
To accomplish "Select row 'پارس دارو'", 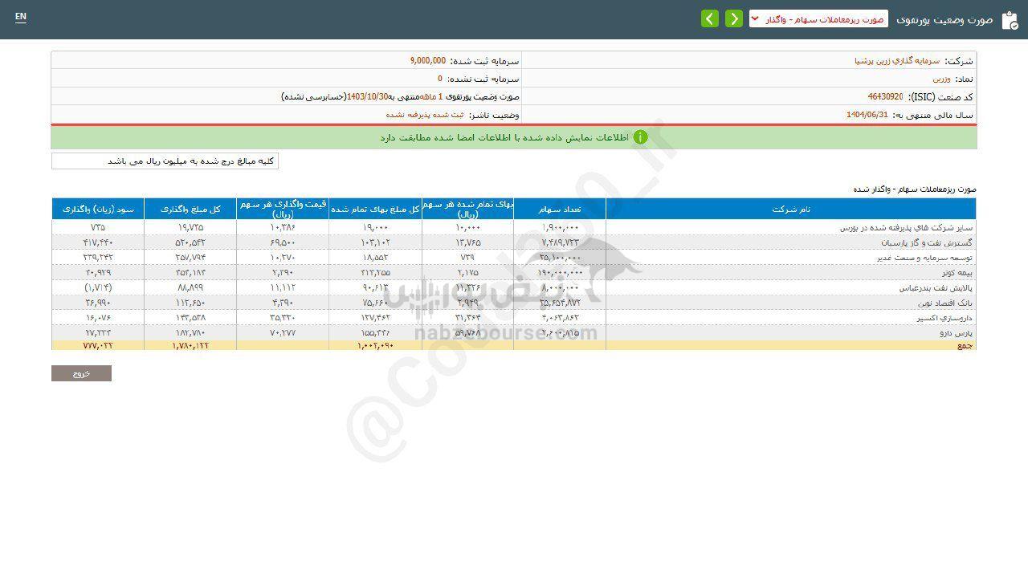I will 514,332.
